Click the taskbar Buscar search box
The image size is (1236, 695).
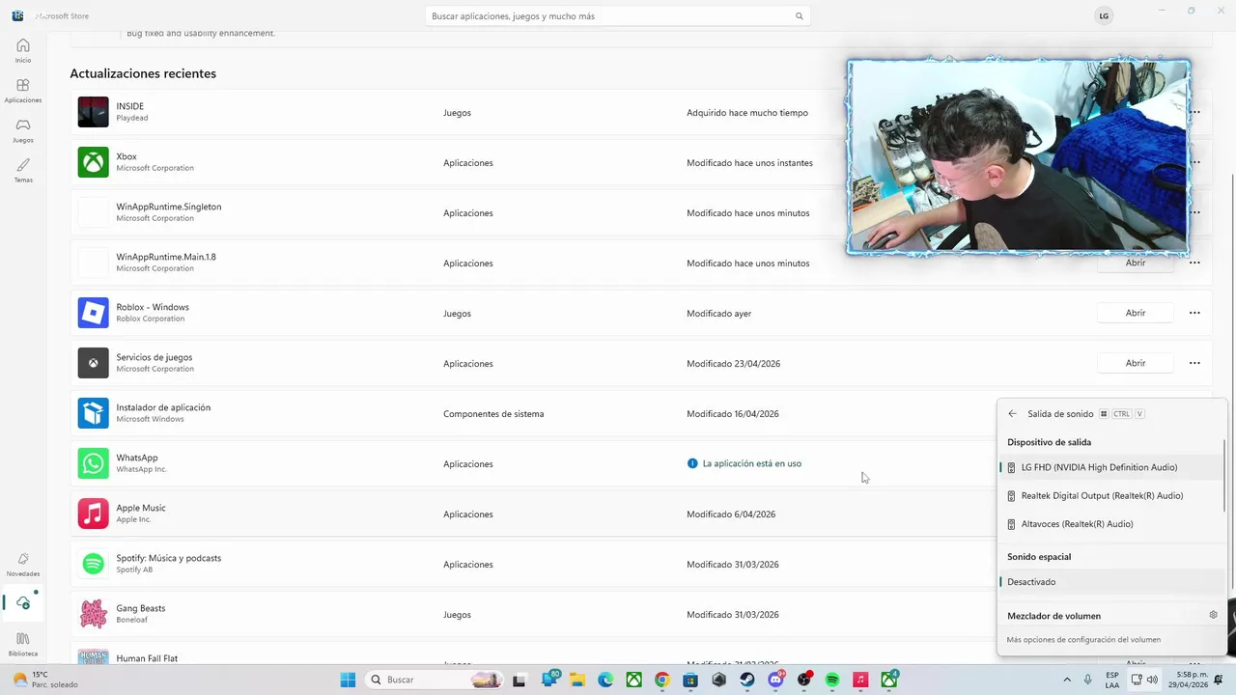[433, 680]
